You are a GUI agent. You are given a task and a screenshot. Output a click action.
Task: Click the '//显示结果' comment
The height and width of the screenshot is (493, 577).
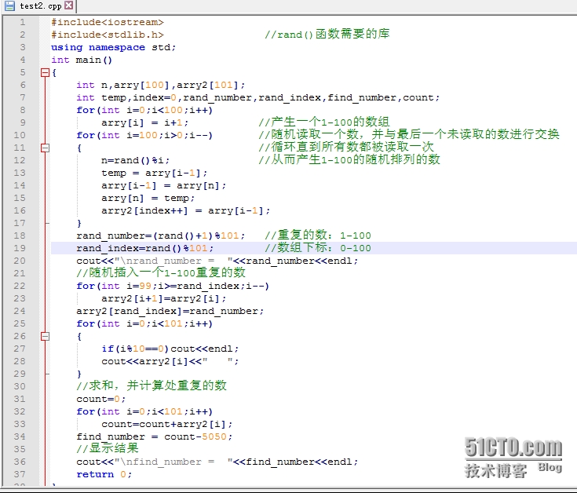pyautogui.click(x=108, y=448)
